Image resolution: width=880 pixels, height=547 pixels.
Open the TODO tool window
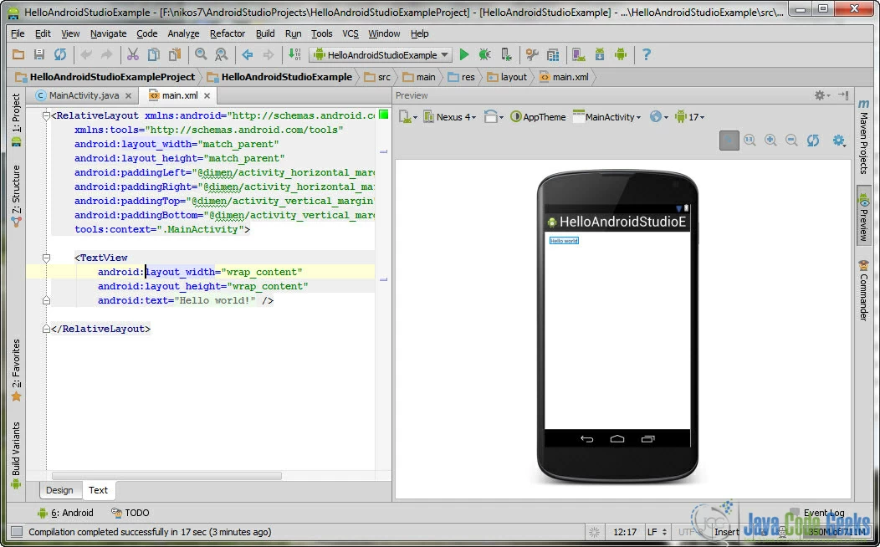pos(130,513)
